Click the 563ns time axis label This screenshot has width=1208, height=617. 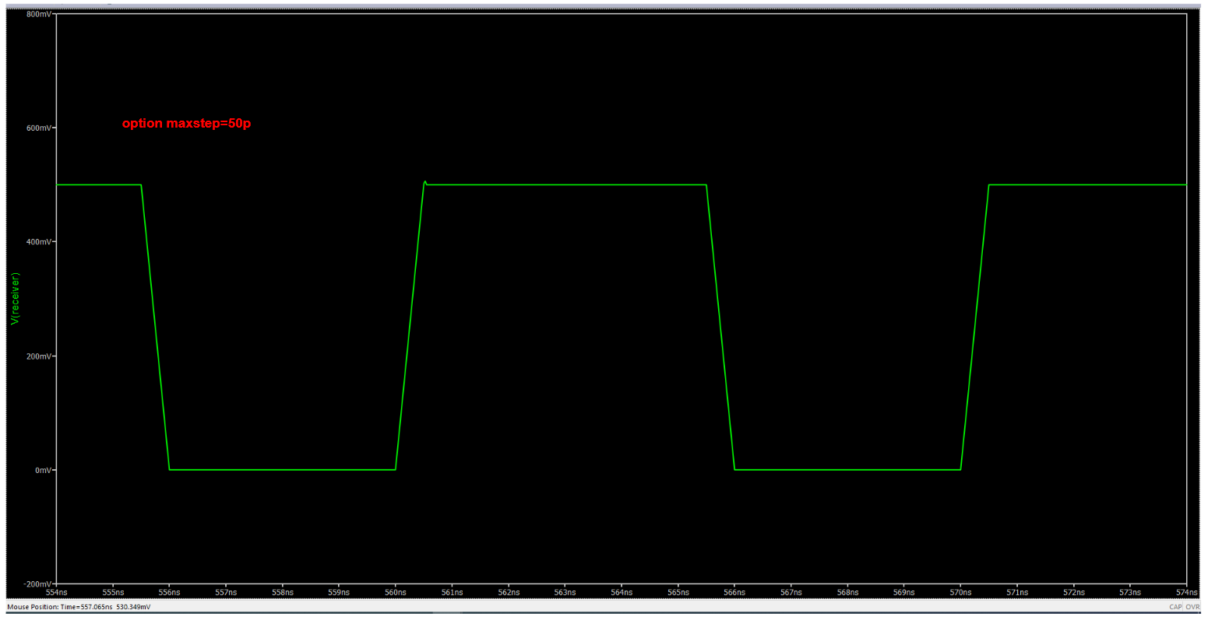tap(565, 593)
